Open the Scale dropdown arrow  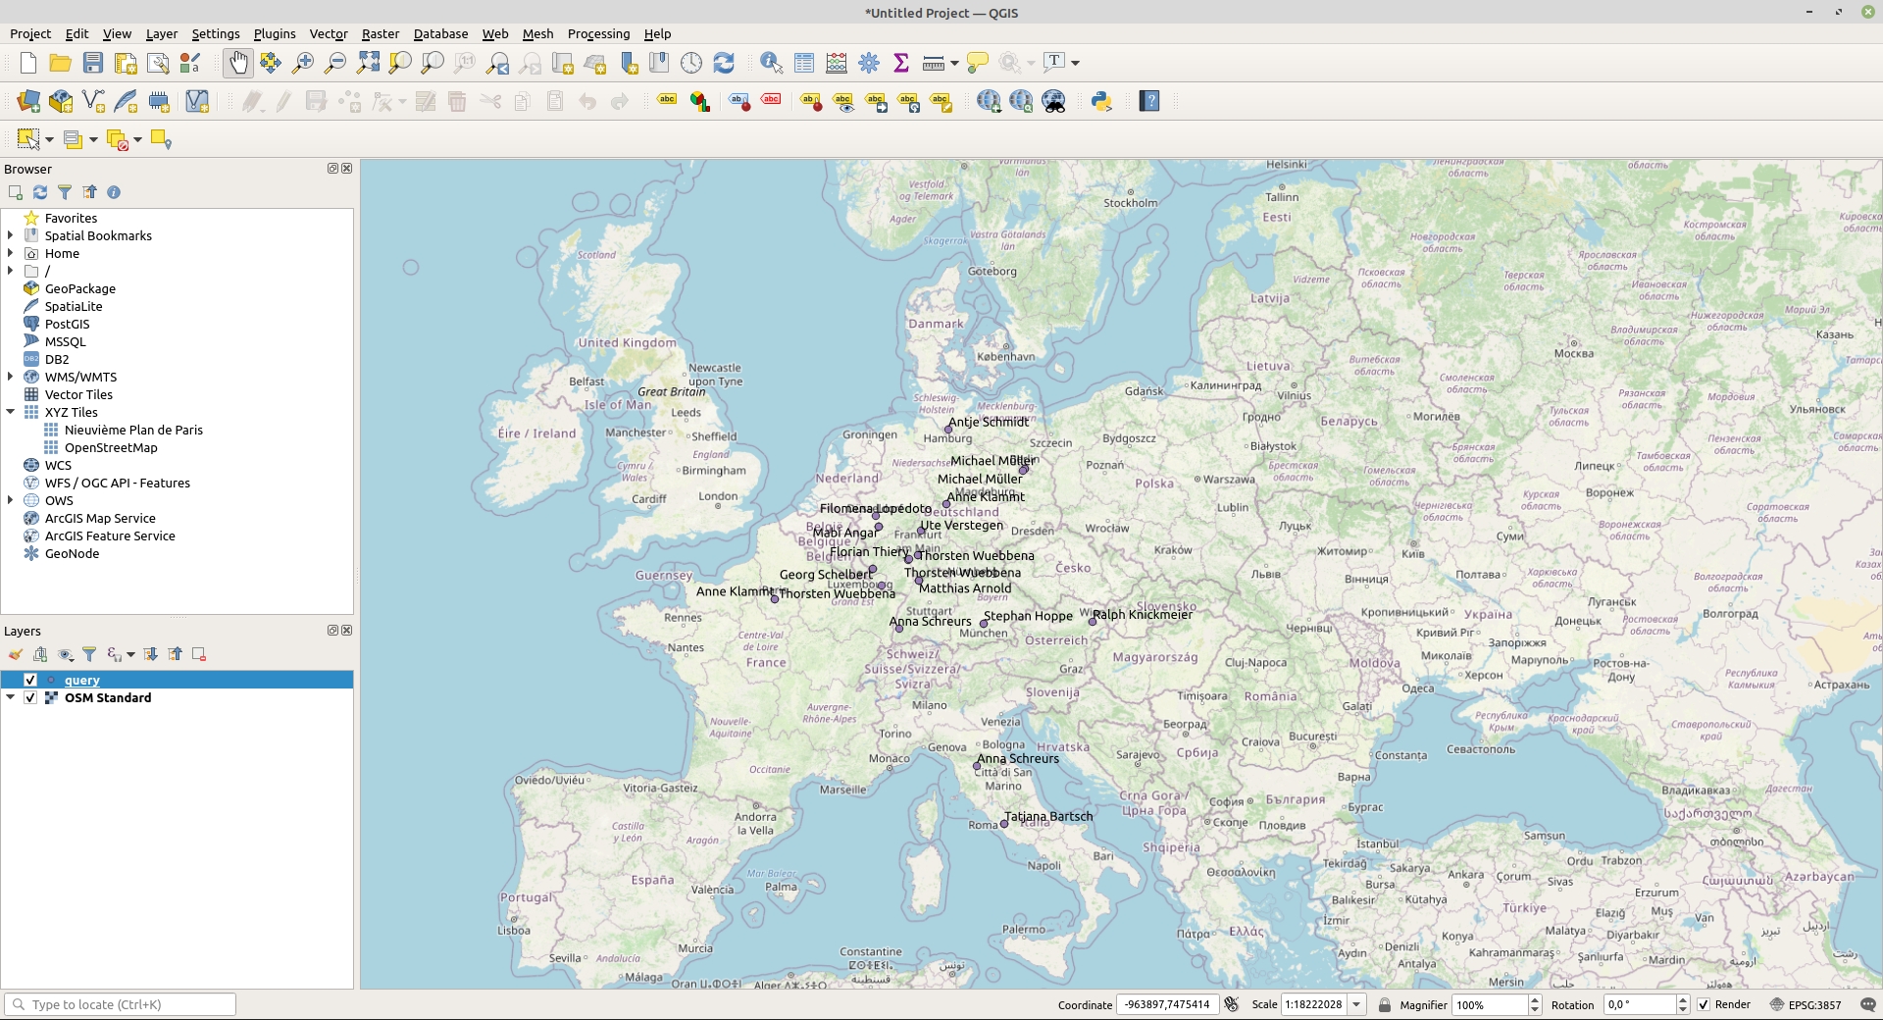tap(1357, 1004)
